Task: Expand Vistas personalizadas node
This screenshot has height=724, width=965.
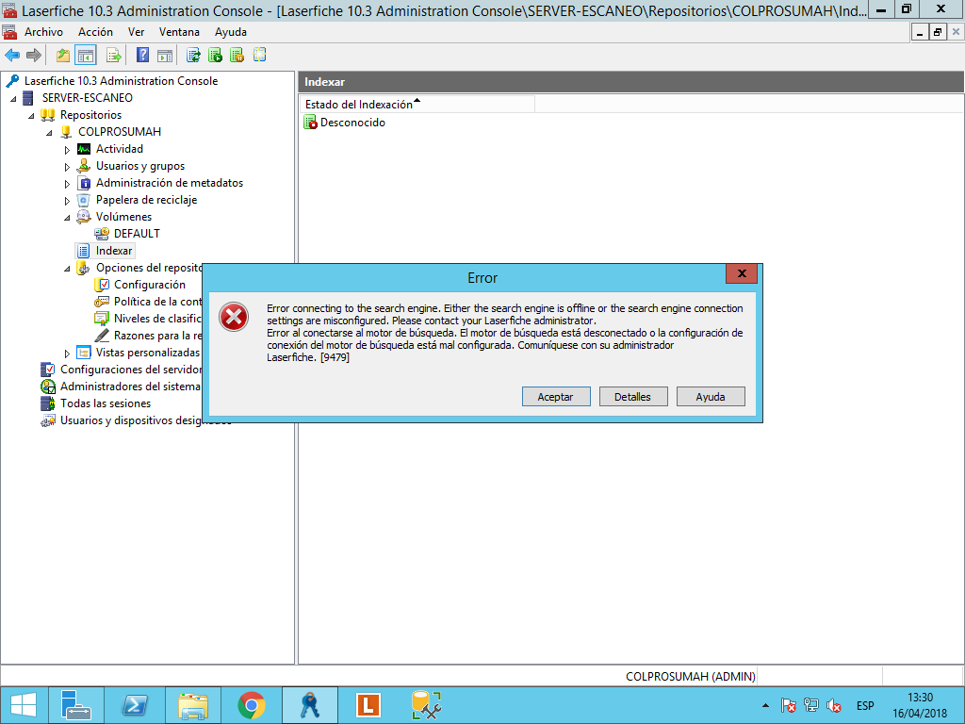Action: pos(67,354)
